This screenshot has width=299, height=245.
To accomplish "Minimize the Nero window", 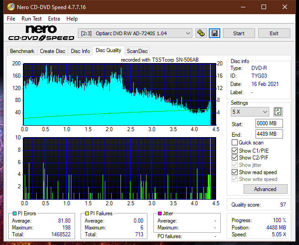I will (x=243, y=7).
